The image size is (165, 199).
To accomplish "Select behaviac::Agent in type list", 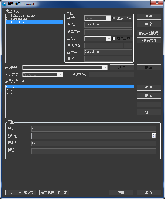I will click(23, 16).
